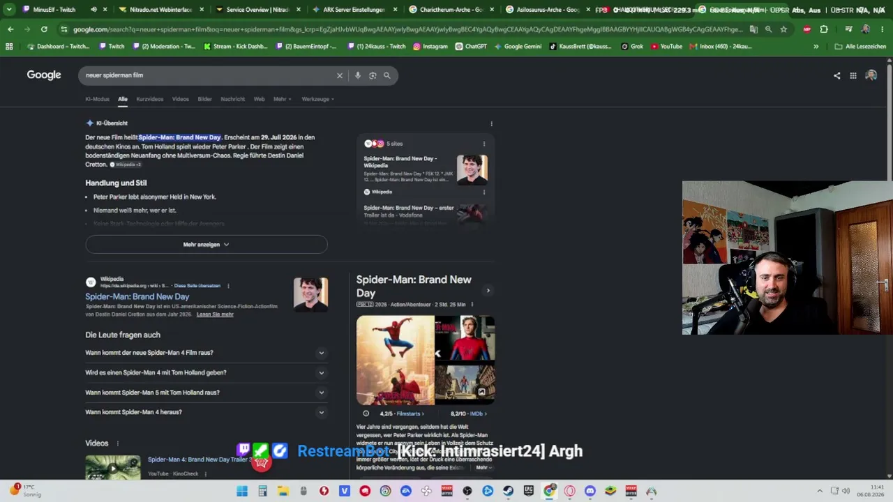
Task: Open the options menu beside '5 sites'
Action: (x=484, y=144)
